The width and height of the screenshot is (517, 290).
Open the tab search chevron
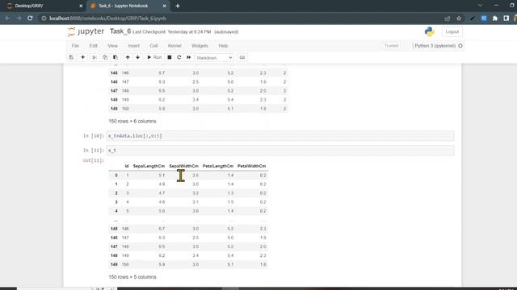480,6
